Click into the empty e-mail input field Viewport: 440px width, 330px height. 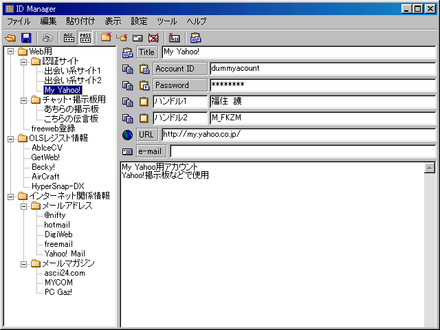[x=302, y=151]
